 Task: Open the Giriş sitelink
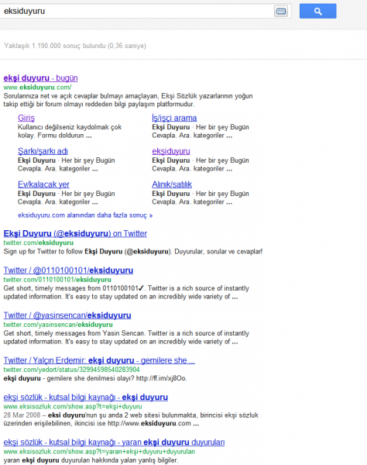coord(26,118)
